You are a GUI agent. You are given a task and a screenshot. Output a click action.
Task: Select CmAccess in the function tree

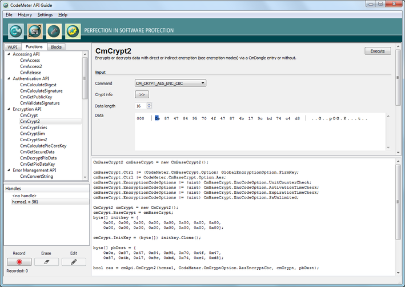(30, 60)
